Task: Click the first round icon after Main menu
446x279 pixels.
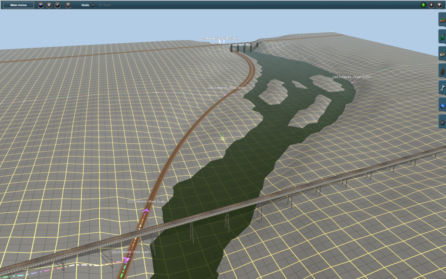Action: 41,5
